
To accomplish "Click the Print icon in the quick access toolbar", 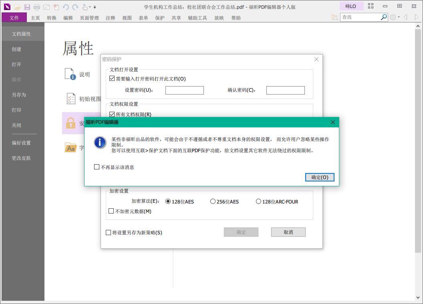I will coord(36,7).
